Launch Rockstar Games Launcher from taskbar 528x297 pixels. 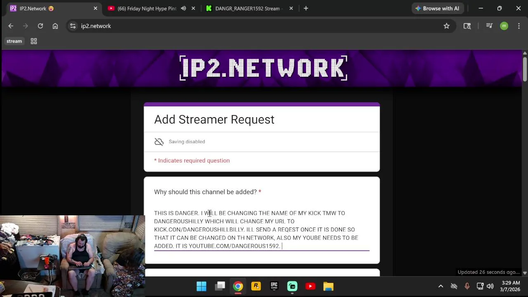click(x=256, y=286)
